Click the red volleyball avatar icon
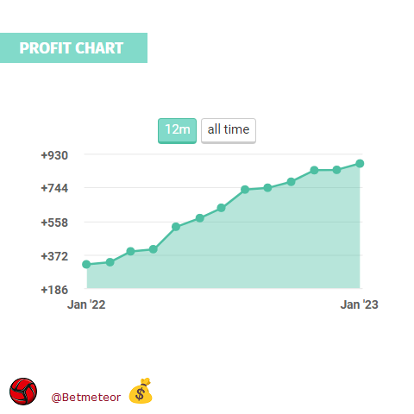 click(23, 392)
